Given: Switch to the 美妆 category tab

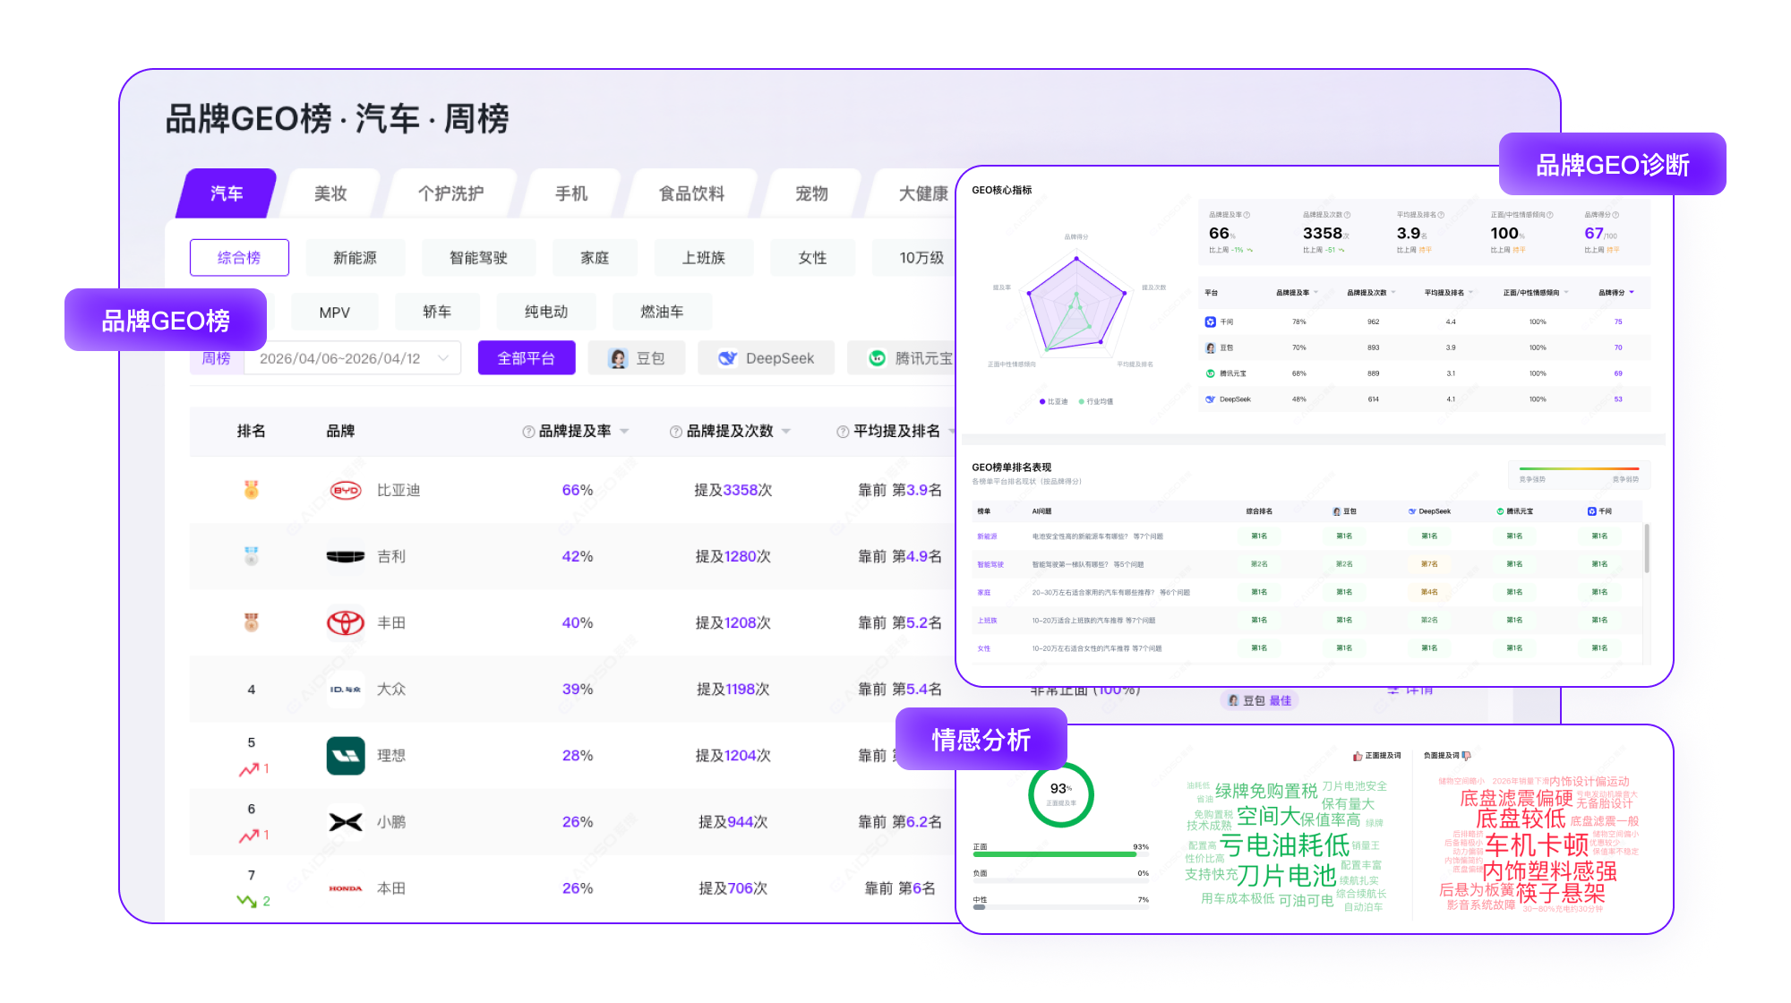Looking at the screenshot, I should [x=330, y=192].
